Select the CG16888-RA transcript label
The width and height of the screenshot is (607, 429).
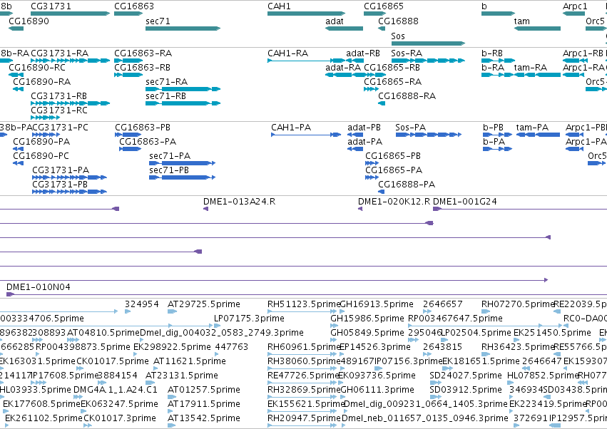click(407, 95)
